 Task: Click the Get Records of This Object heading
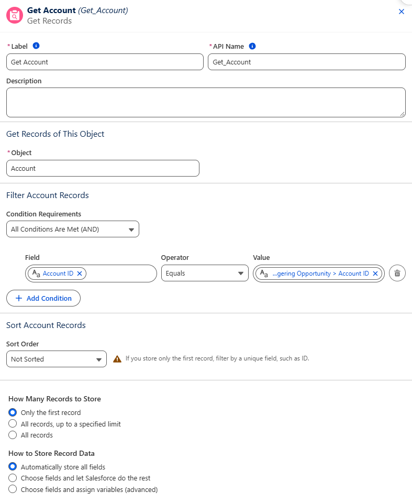pyautogui.click(x=55, y=134)
